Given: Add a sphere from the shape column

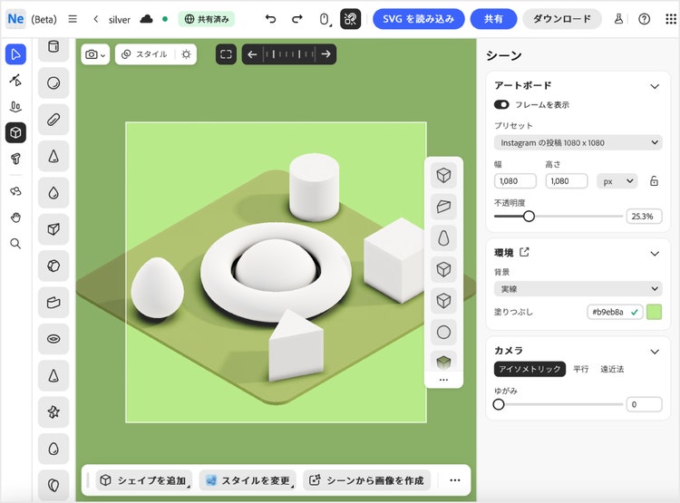Looking at the screenshot, I should (53, 82).
